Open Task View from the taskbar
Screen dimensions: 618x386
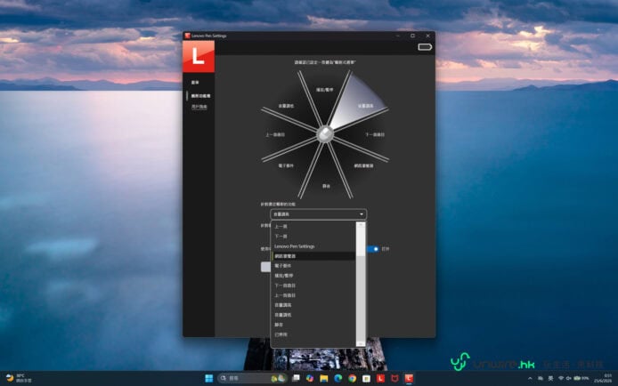pyautogui.click(x=296, y=378)
